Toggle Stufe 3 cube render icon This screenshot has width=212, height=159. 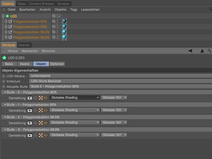tap(35, 135)
